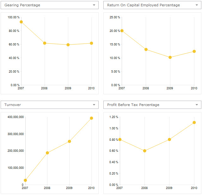202x195 pixels.
Task: Click 2007 point on Profit Before Tax chart
Action: pyautogui.click(x=120, y=139)
